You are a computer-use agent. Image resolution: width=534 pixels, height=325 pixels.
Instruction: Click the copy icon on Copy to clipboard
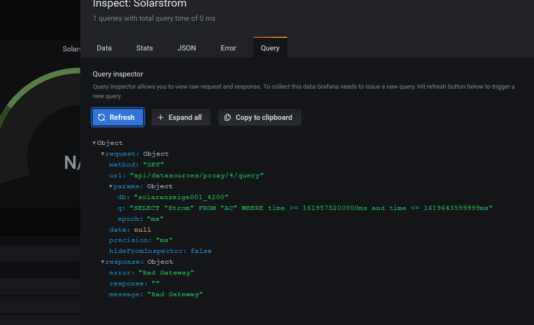[x=228, y=117]
